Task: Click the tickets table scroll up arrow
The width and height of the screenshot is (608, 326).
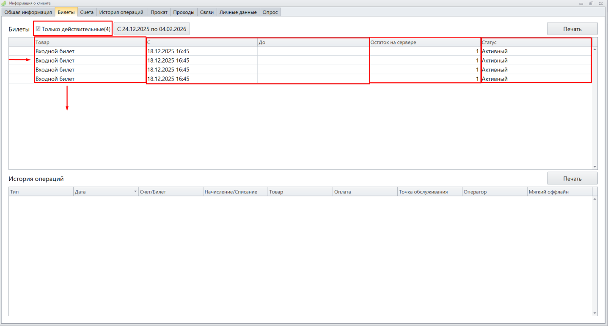Action: click(x=595, y=50)
